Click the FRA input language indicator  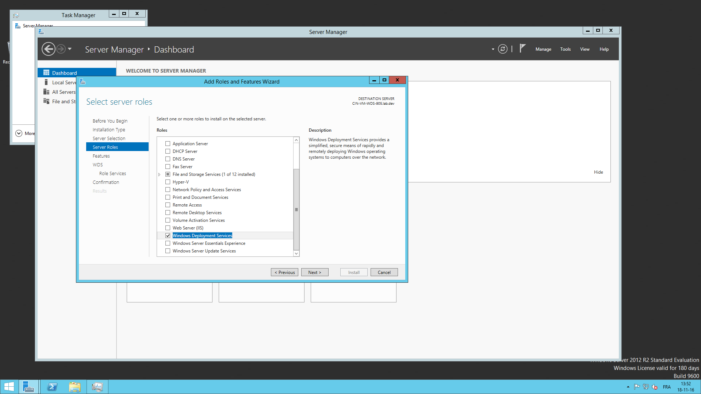tap(667, 387)
